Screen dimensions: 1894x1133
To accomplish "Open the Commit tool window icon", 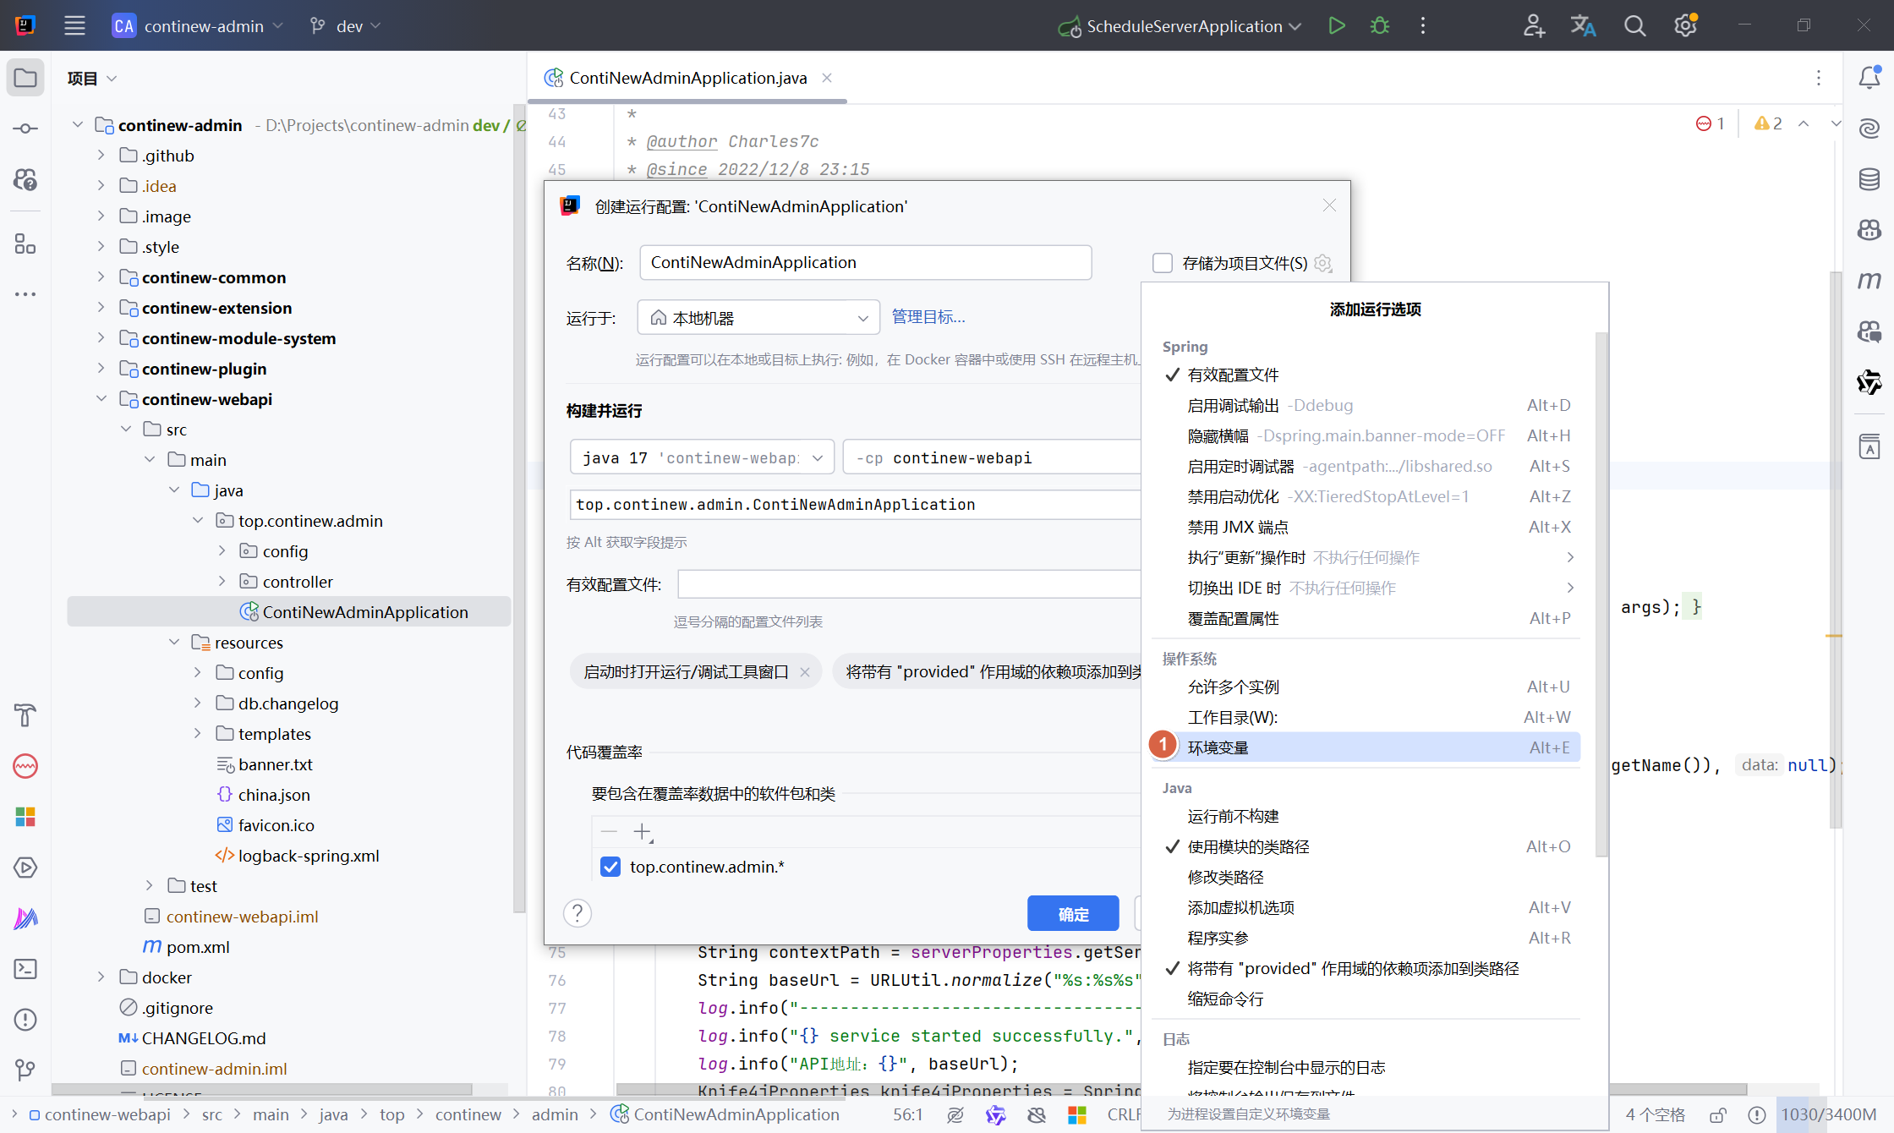I will [25, 129].
